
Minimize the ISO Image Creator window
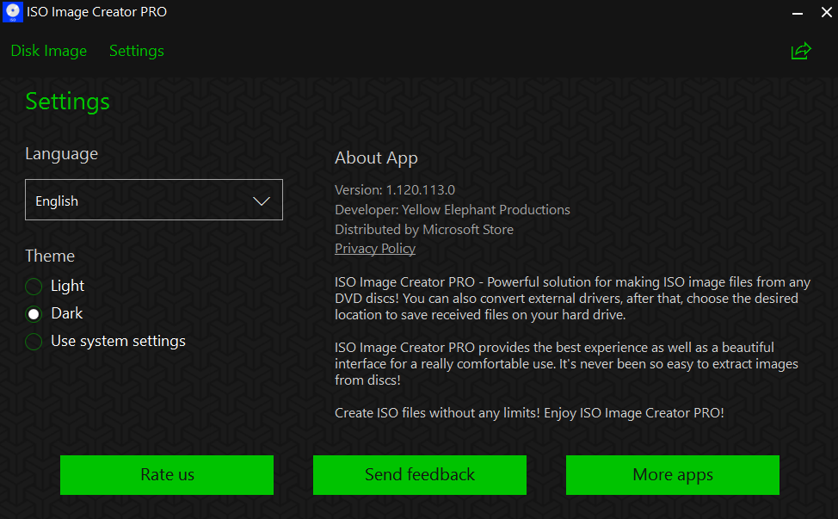coord(798,12)
